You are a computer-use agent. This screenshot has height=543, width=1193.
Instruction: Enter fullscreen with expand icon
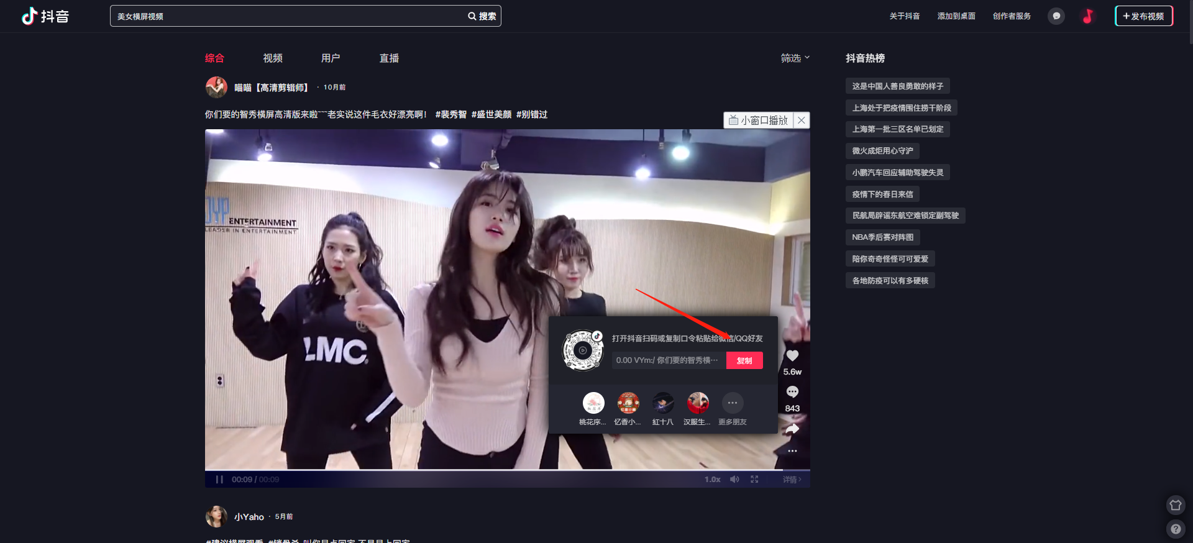pos(754,480)
